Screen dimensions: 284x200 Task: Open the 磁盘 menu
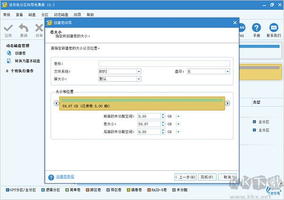coord(32,15)
